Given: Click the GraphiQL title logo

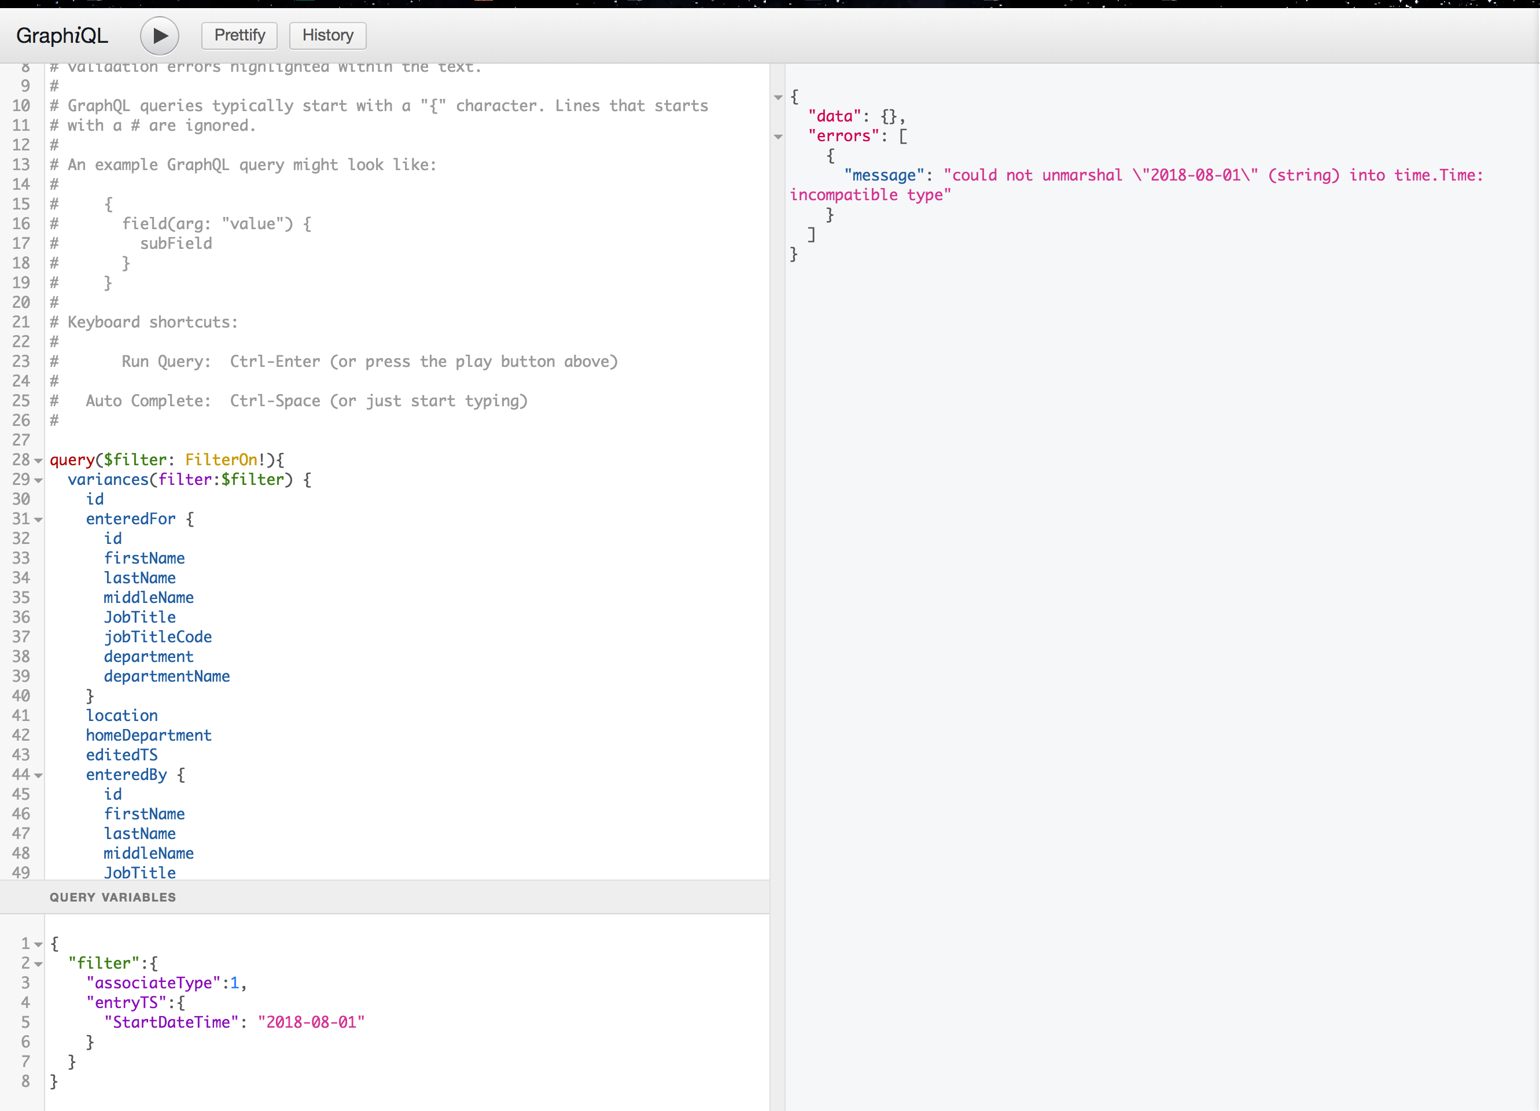Looking at the screenshot, I should click(62, 35).
